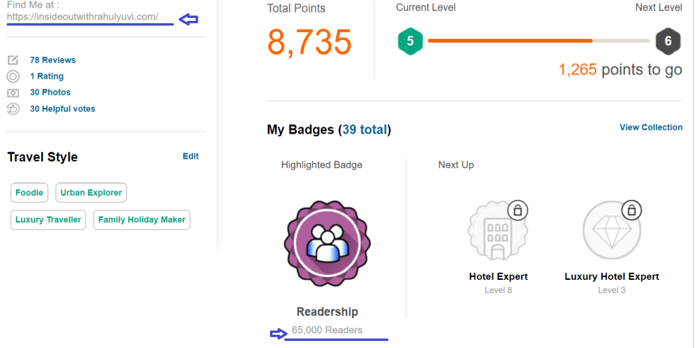This screenshot has height=348, width=696.
Task: Click the dark level 6 hexagon badge
Action: click(x=667, y=41)
